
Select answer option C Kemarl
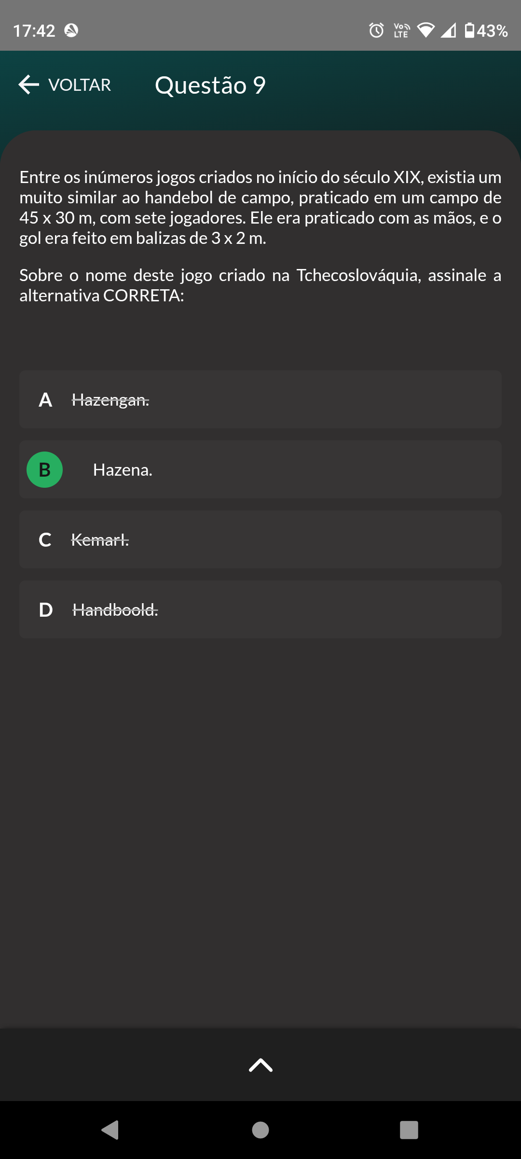point(260,539)
